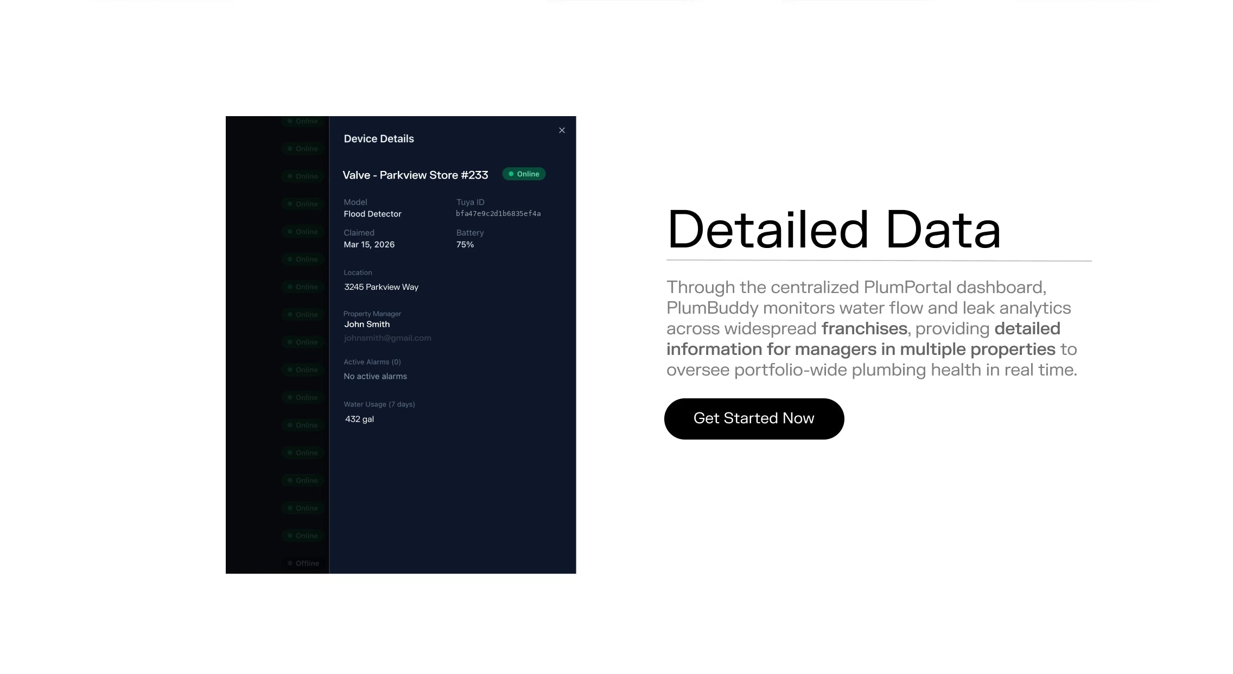Click the Flood Detector model value

(x=372, y=214)
